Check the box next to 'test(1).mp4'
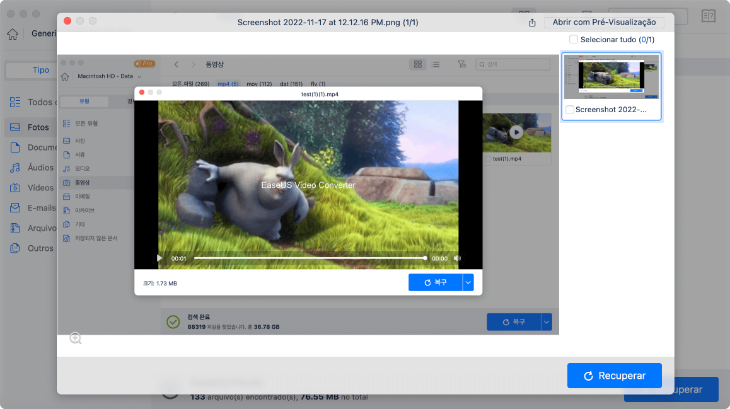730x409 pixels. click(x=488, y=159)
